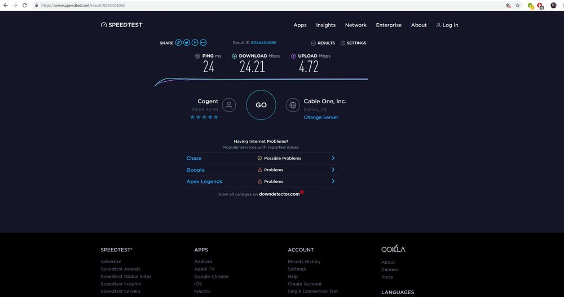Click the server globe icon

point(293,105)
